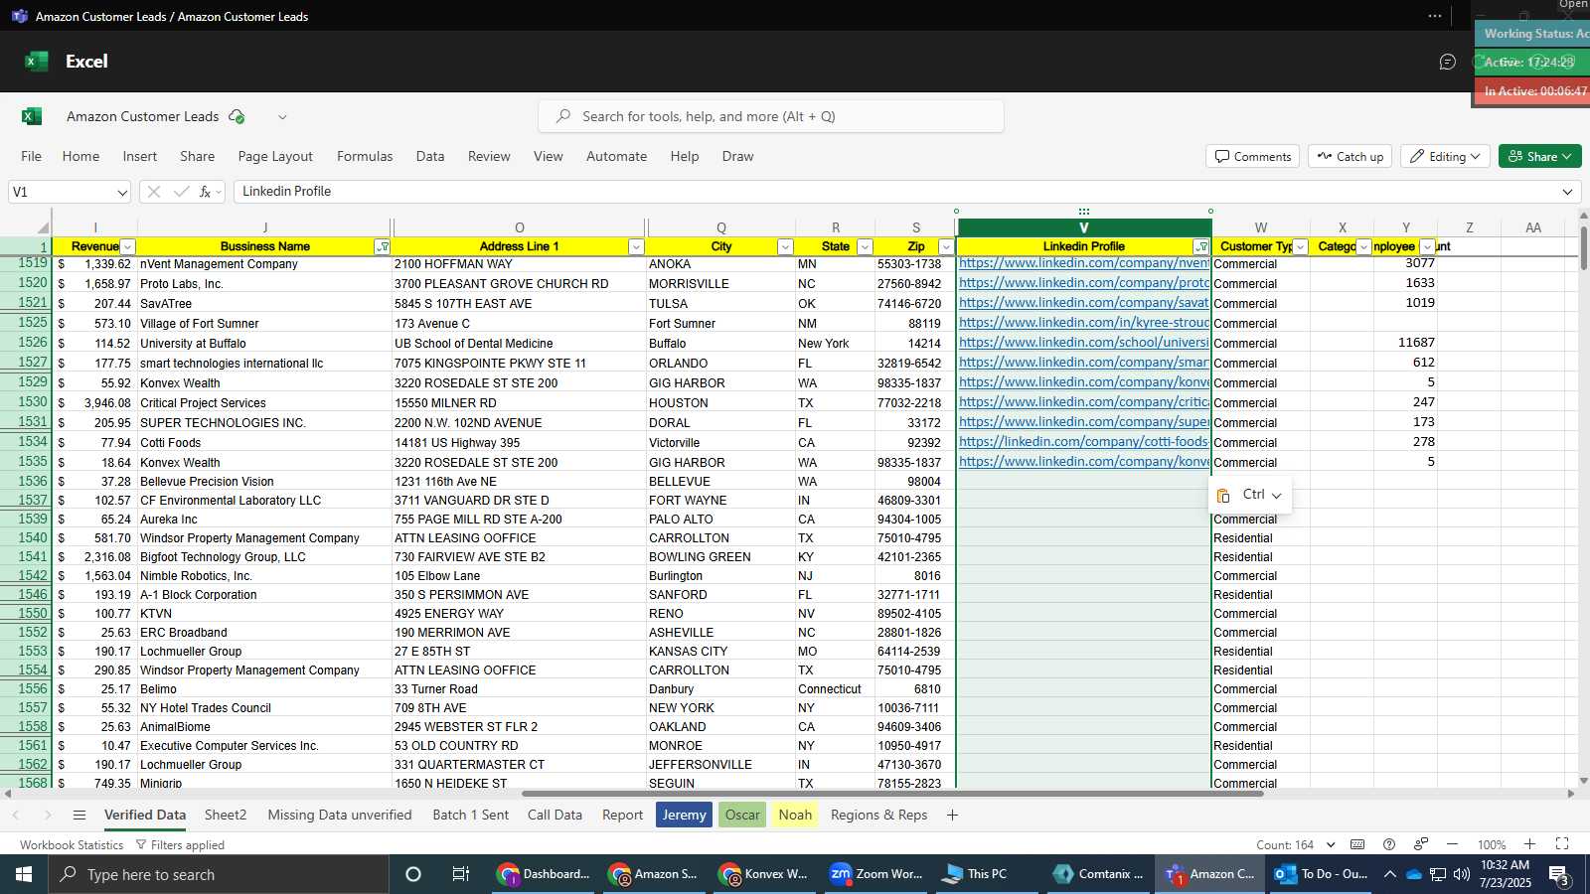
Task: Click the full screen view icon
Action: 1562,844
